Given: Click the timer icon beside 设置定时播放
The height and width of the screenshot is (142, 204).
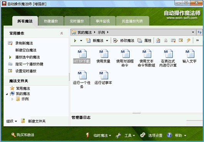Looking at the screenshot, I should (x=10, y=71).
